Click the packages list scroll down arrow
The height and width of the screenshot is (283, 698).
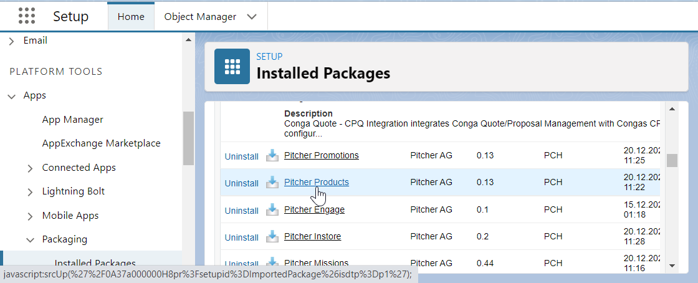click(672, 265)
